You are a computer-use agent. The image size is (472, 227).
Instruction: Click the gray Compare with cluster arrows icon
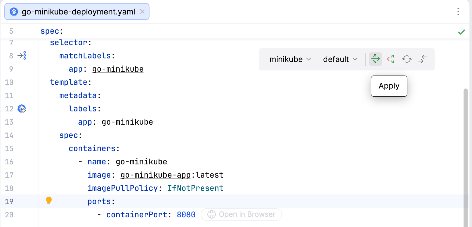click(423, 59)
